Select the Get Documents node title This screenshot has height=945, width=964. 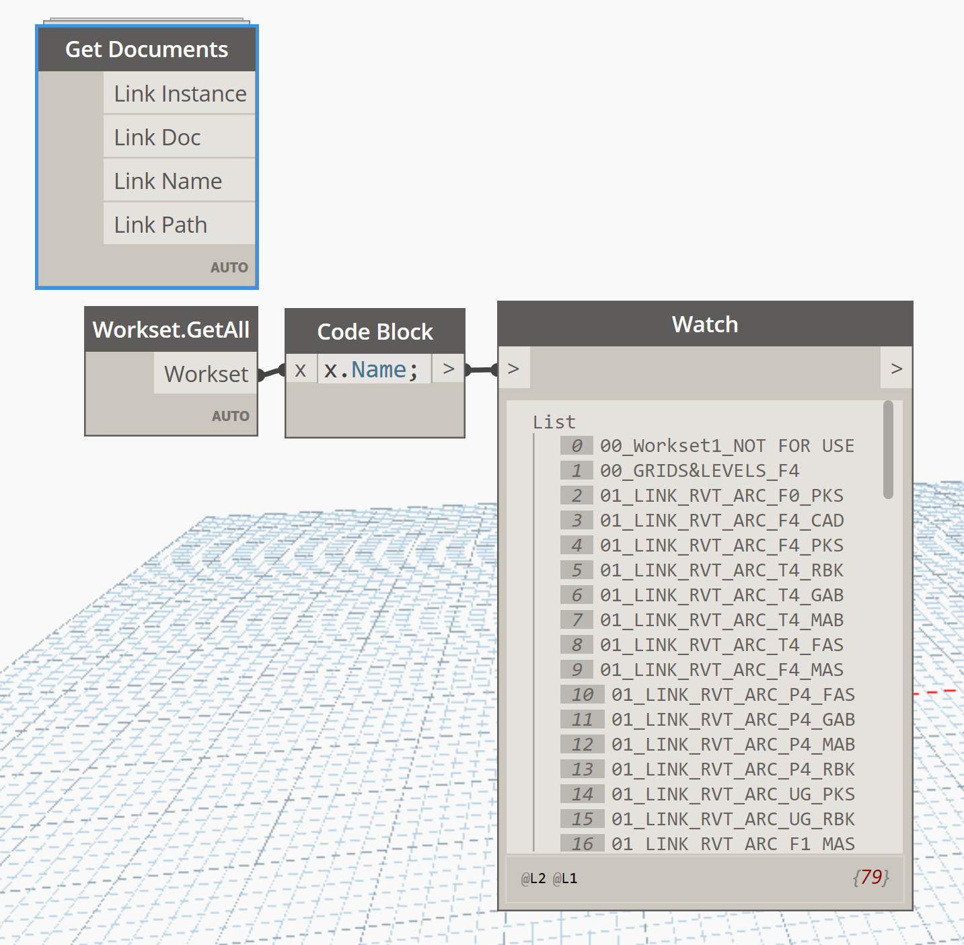pos(147,49)
